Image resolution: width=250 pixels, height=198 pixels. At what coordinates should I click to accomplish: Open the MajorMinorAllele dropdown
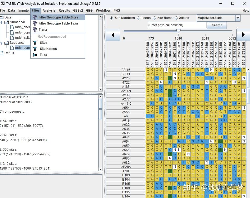click(238, 18)
